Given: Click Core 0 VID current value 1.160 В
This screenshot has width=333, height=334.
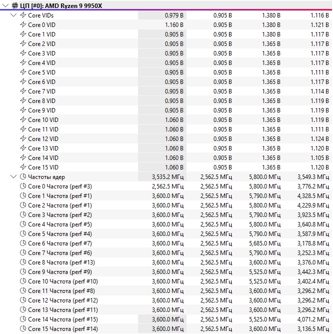Looking at the screenshot, I should 174,25.
